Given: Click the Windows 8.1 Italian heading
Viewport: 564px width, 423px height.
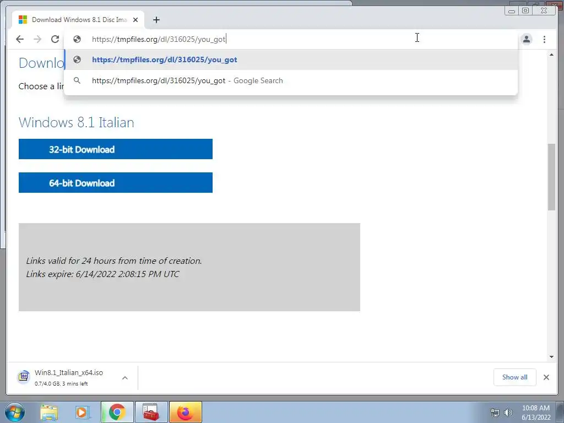Looking at the screenshot, I should (x=76, y=122).
